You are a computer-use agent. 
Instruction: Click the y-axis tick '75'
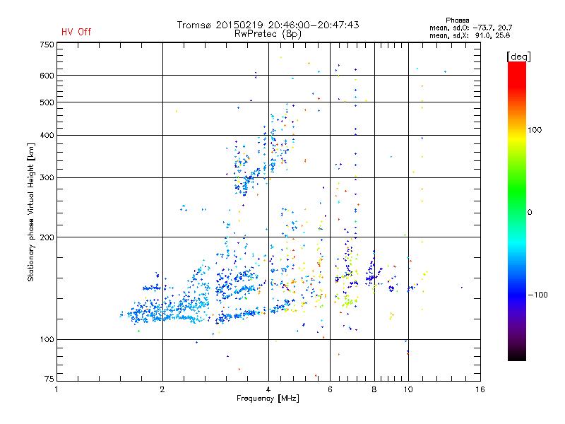coord(49,379)
